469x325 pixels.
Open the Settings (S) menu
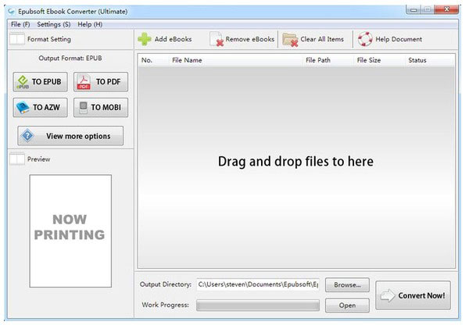click(x=54, y=24)
